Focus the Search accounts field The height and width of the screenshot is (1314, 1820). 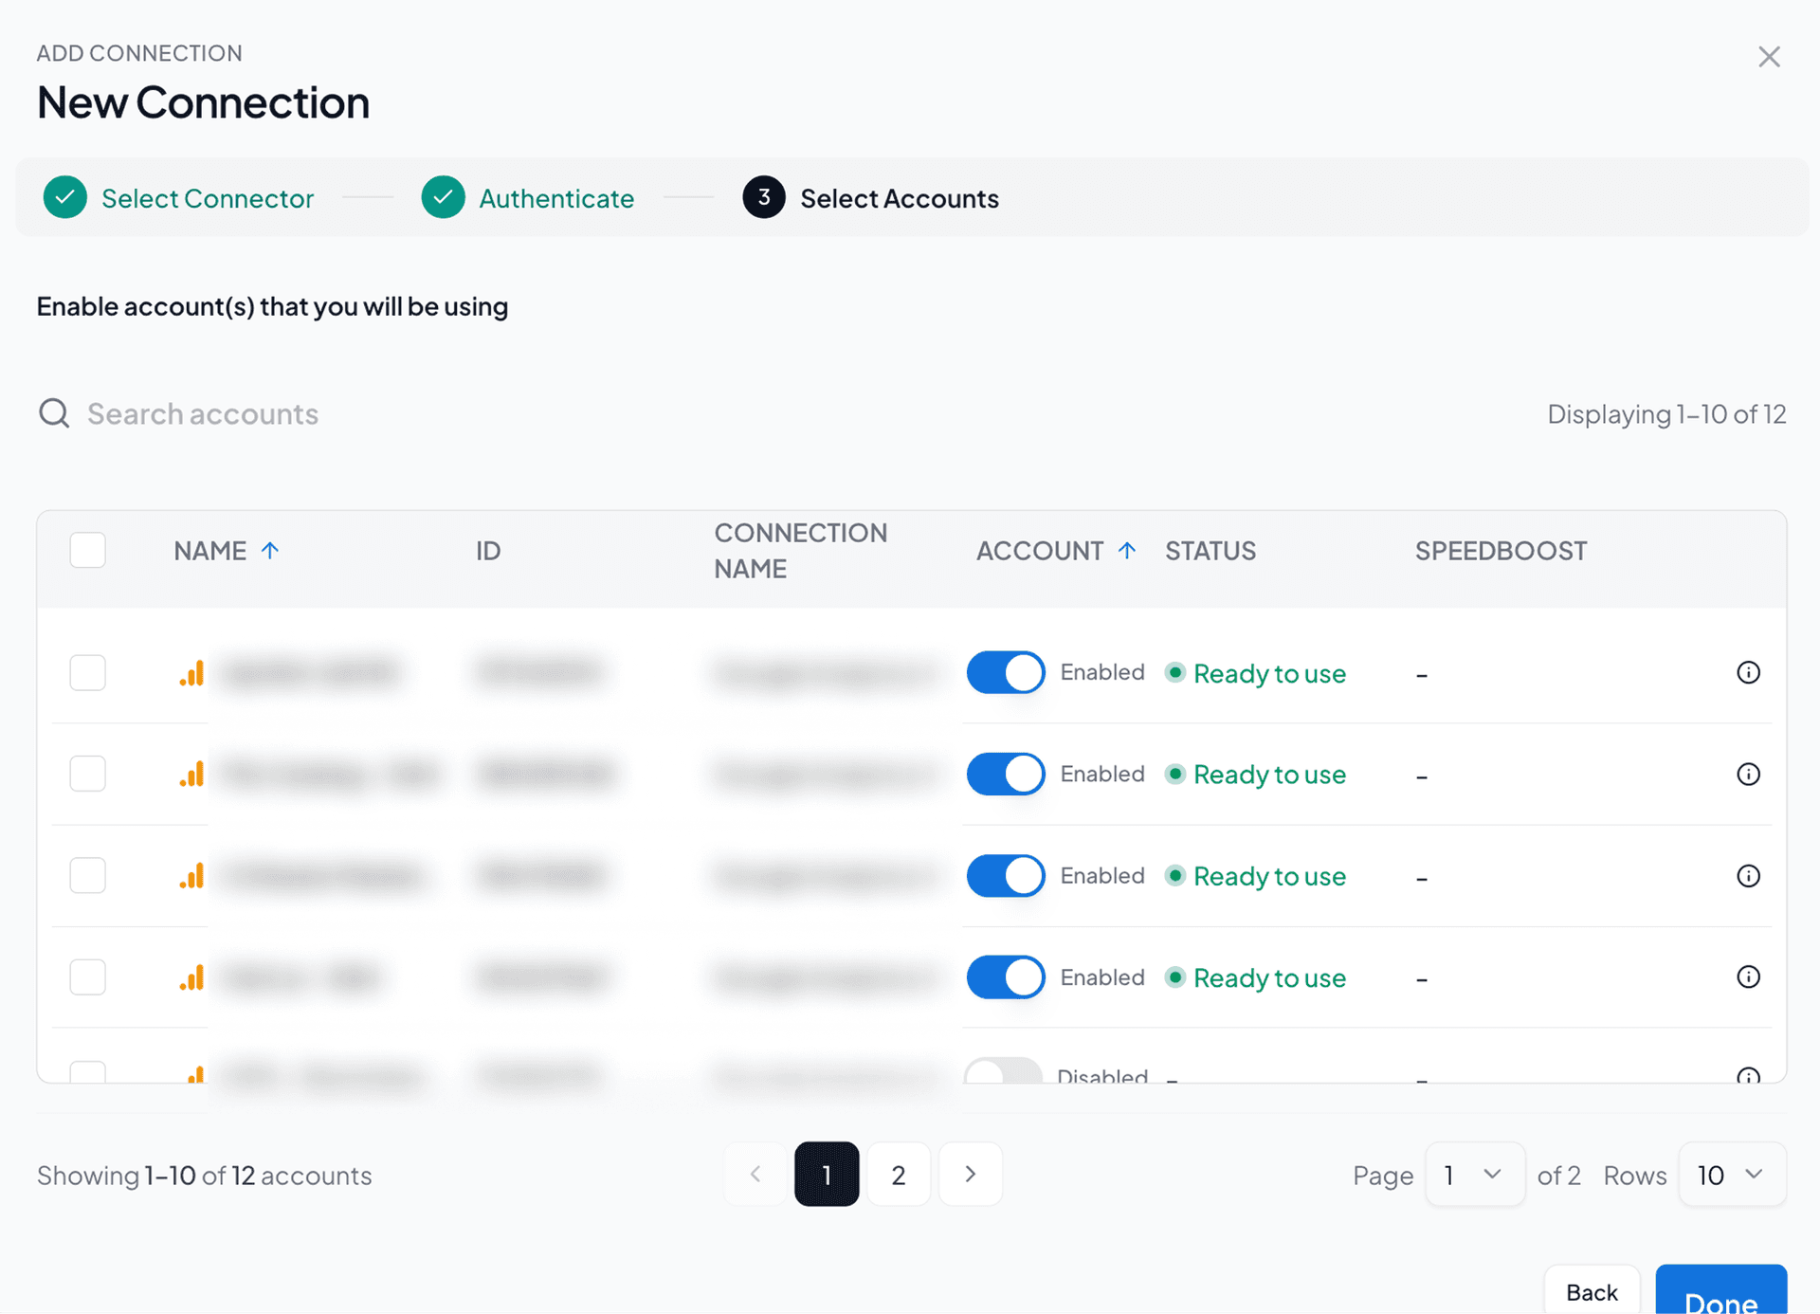pos(202,413)
